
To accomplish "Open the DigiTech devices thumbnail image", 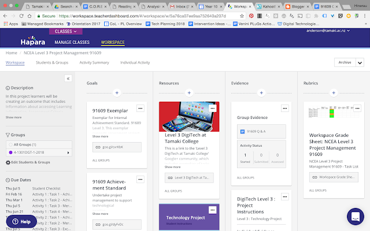I will click(189, 117).
